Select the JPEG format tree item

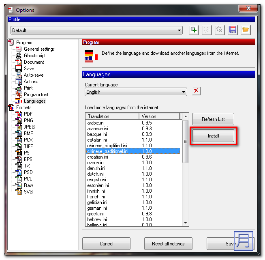[x=29, y=127]
